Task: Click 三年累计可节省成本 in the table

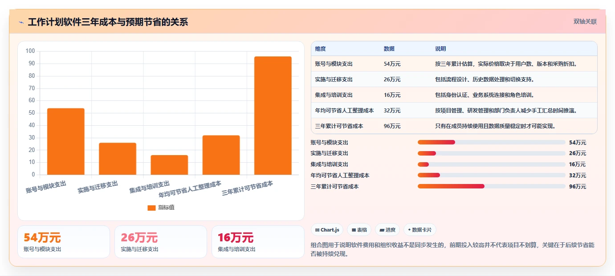Action: tap(339, 126)
